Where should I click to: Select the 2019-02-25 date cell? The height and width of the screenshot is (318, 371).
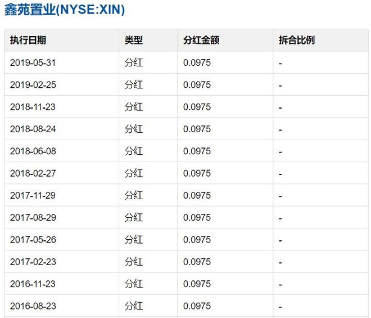point(33,85)
